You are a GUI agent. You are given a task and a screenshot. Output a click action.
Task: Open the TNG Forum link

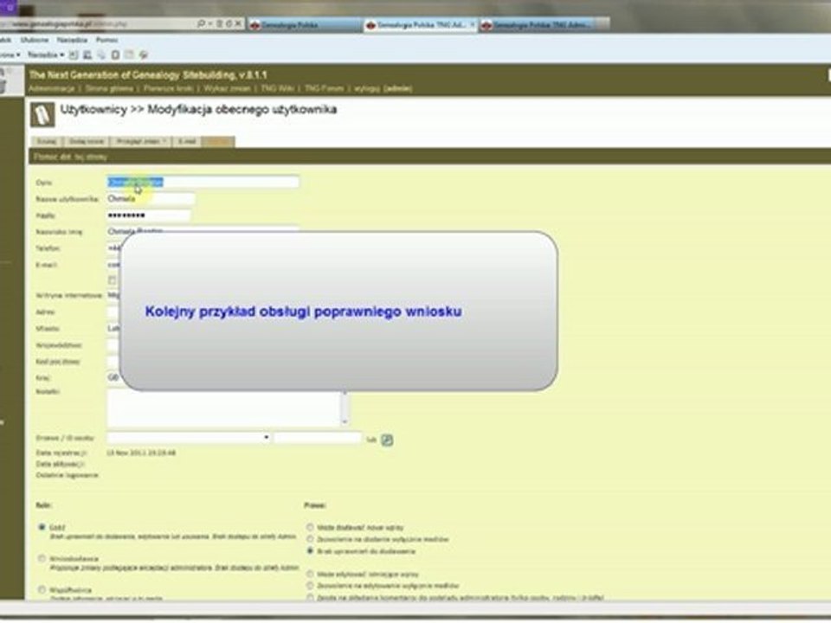tap(324, 88)
